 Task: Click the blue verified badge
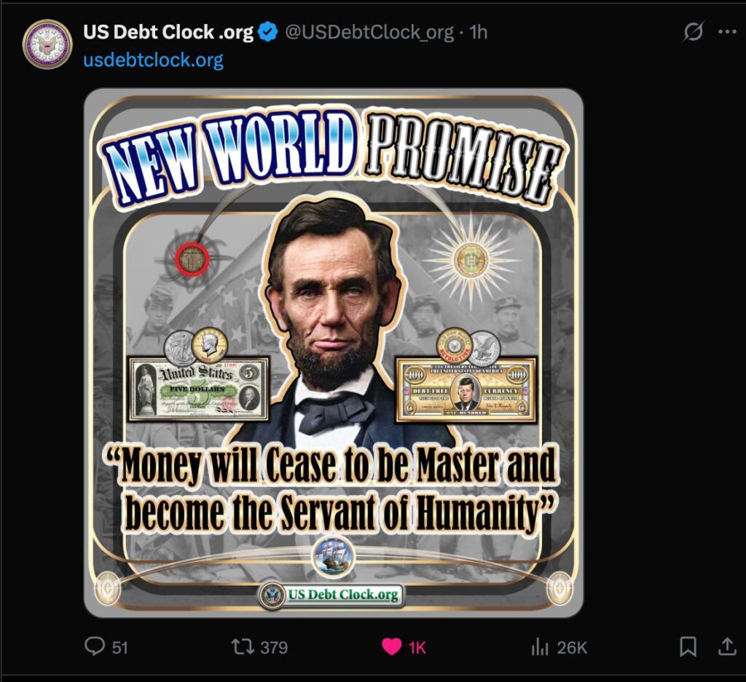(x=269, y=32)
